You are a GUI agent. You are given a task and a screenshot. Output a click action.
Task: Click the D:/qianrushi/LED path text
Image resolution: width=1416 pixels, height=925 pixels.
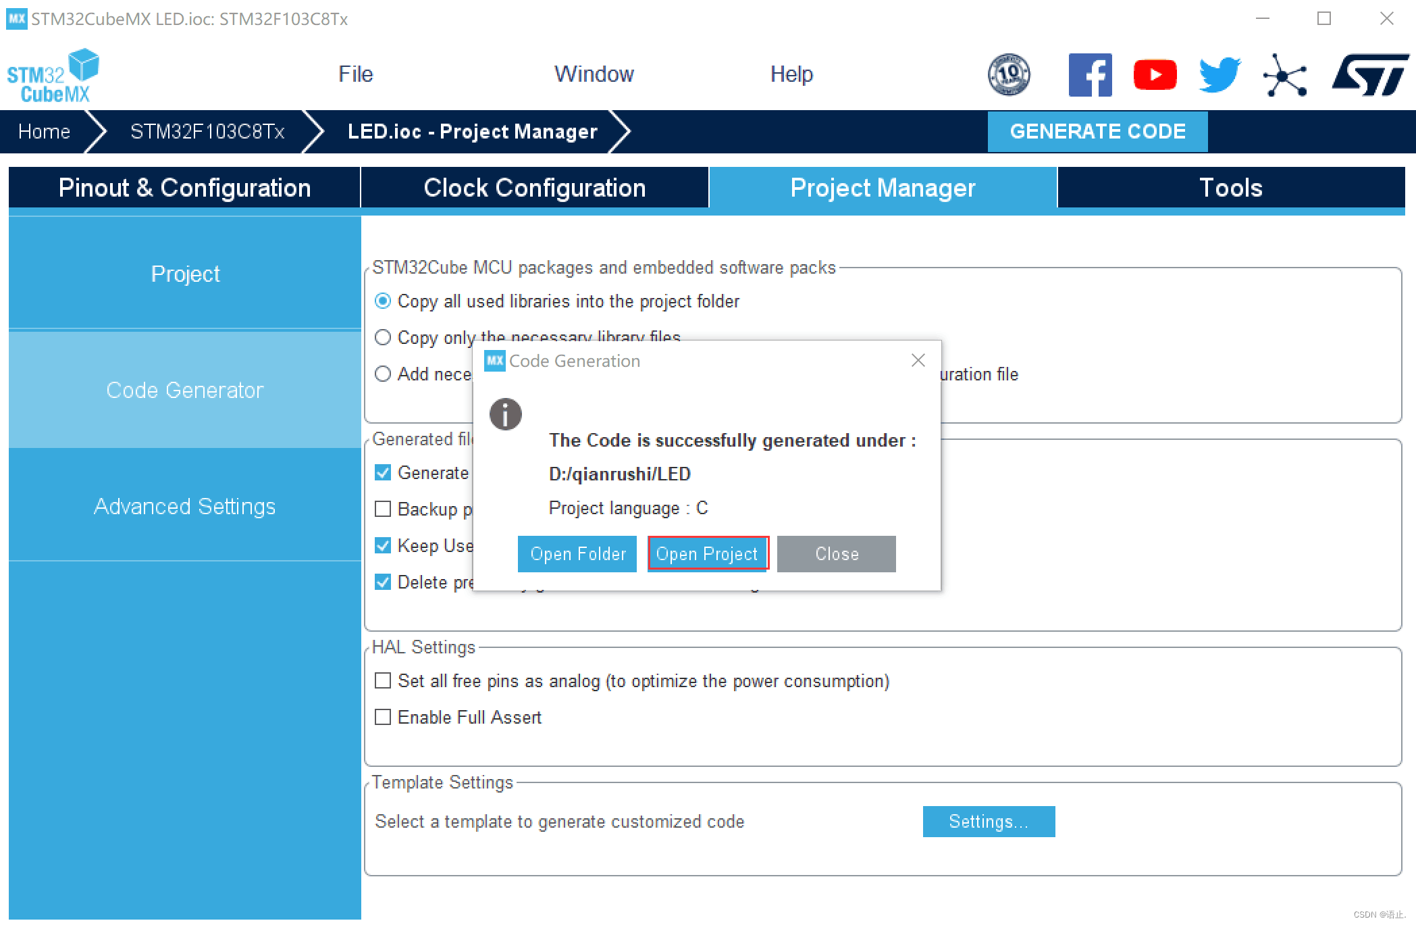click(619, 474)
